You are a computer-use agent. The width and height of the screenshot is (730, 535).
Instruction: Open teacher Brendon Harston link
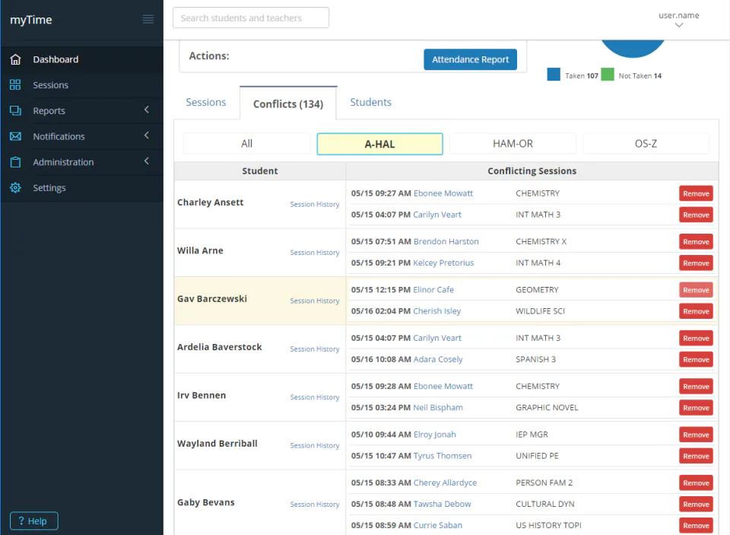point(446,241)
